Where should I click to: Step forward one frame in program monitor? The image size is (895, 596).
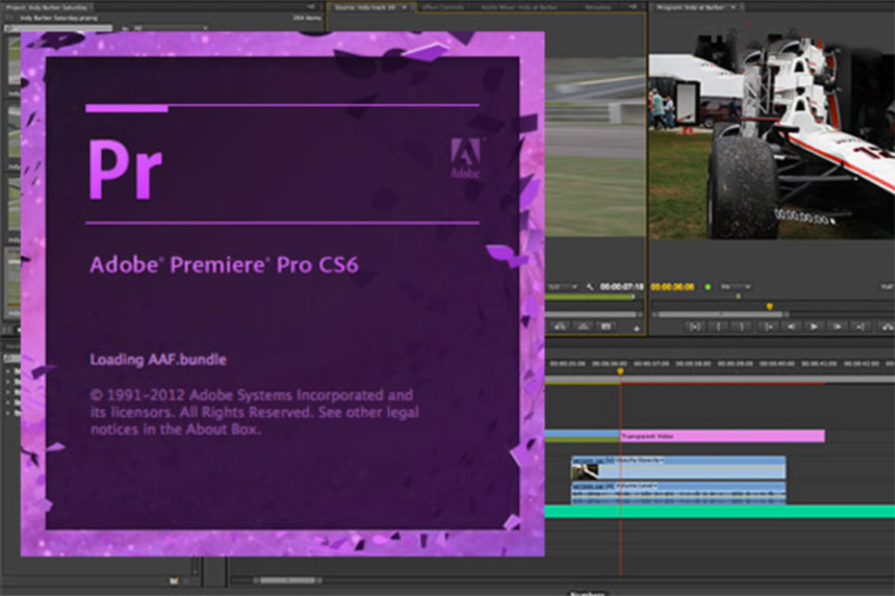point(836,326)
